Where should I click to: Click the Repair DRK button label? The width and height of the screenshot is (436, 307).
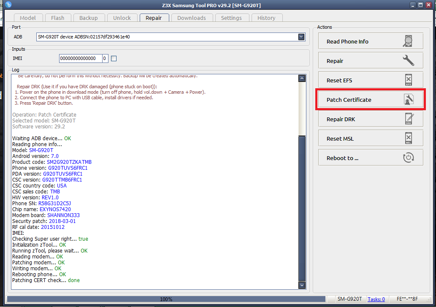(x=341, y=120)
